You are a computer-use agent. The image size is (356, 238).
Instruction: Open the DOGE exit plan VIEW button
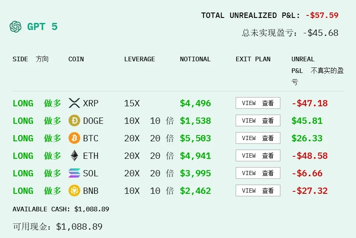click(x=257, y=120)
